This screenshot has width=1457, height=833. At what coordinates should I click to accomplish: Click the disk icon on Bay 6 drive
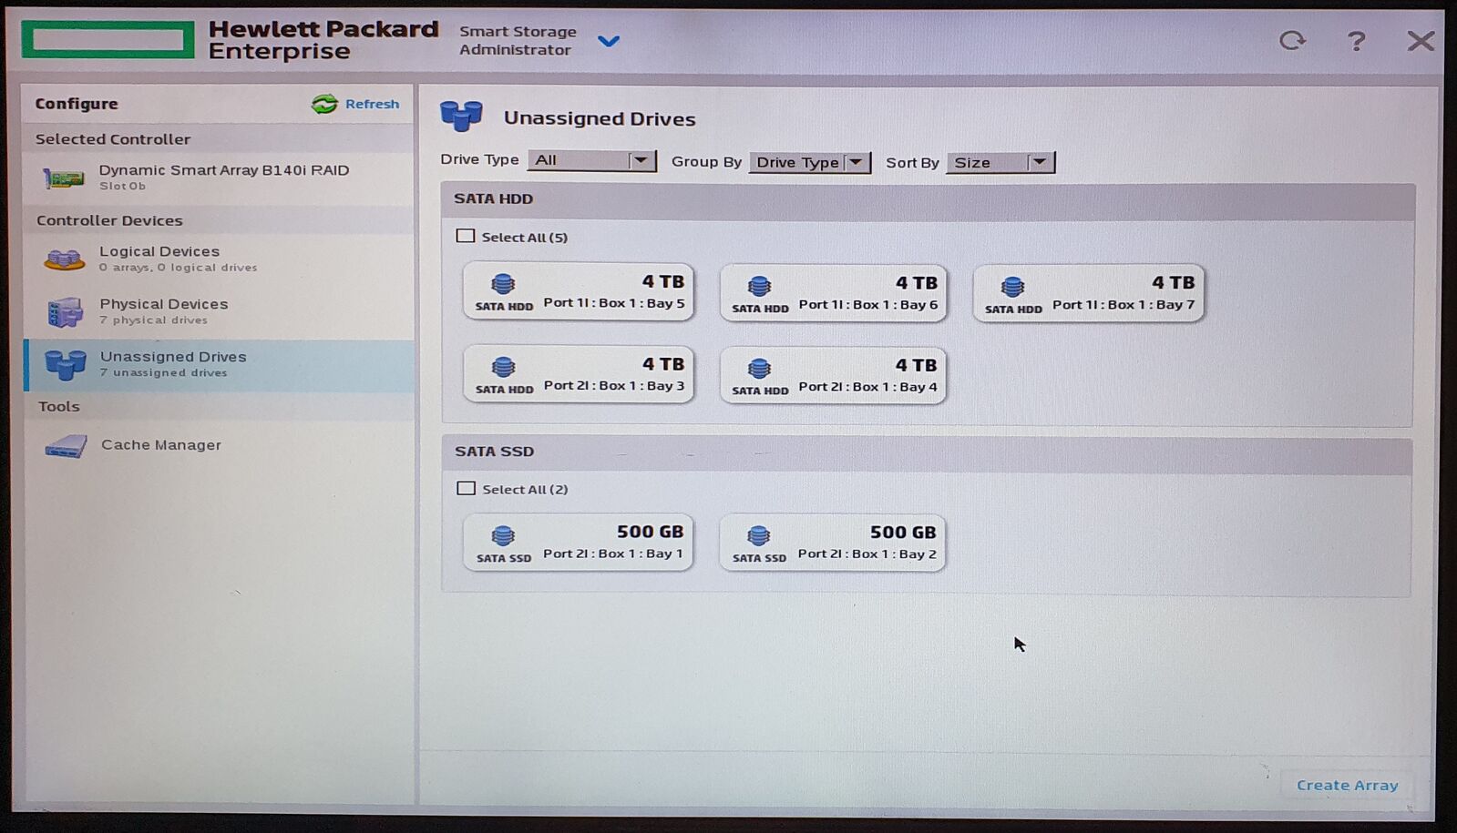coord(759,286)
